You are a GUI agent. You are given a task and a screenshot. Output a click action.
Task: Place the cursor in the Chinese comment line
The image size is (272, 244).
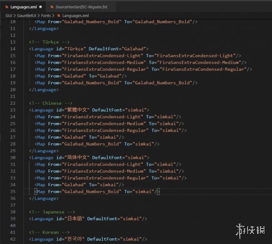pos(50,103)
